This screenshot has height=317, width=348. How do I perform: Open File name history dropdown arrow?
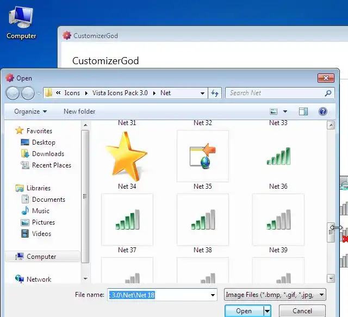[x=213, y=295]
